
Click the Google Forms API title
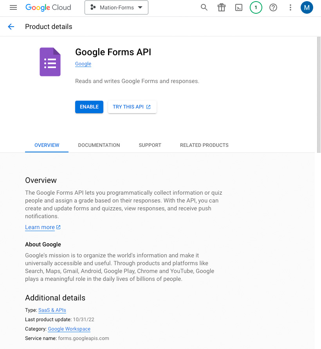tap(113, 52)
